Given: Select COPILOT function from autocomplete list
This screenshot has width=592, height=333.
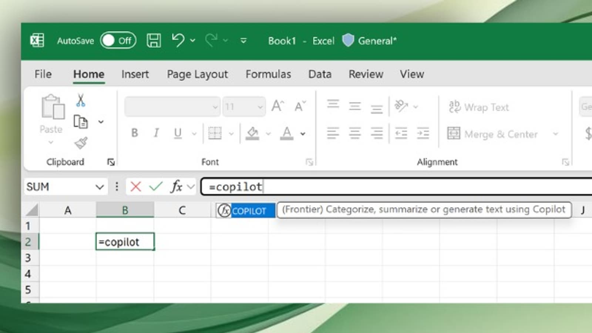Looking at the screenshot, I should tap(246, 211).
